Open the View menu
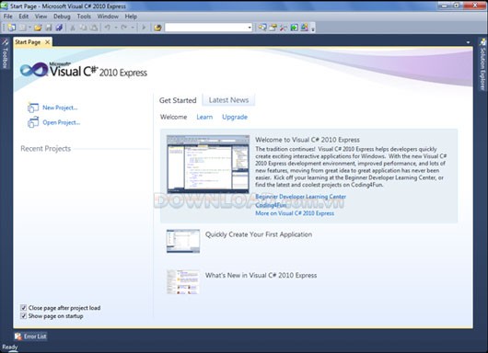This screenshot has width=488, height=353. point(41,17)
